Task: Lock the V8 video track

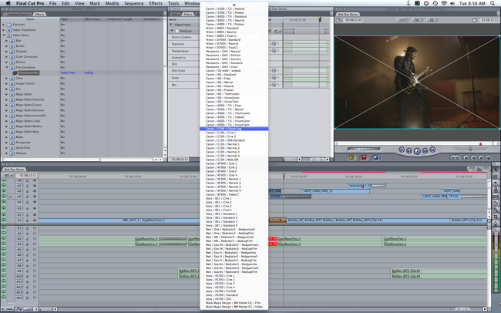Action: point(28,180)
